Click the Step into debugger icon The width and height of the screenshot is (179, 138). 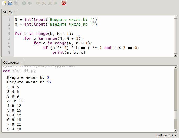point(44,3)
